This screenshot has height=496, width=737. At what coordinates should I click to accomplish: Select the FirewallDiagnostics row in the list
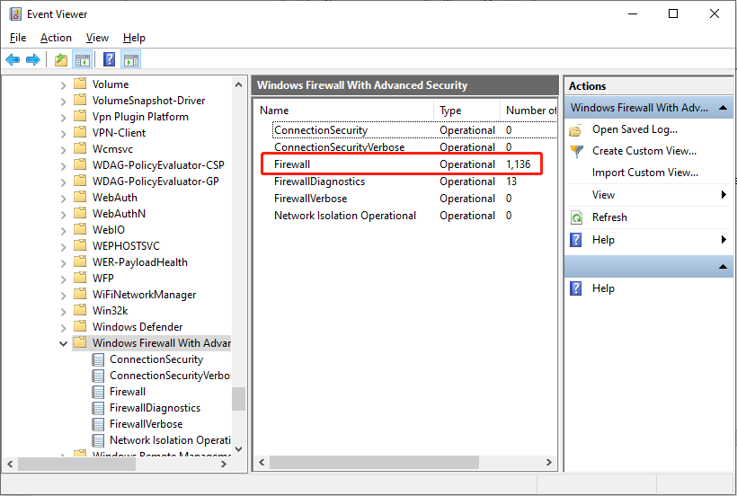coord(406,182)
